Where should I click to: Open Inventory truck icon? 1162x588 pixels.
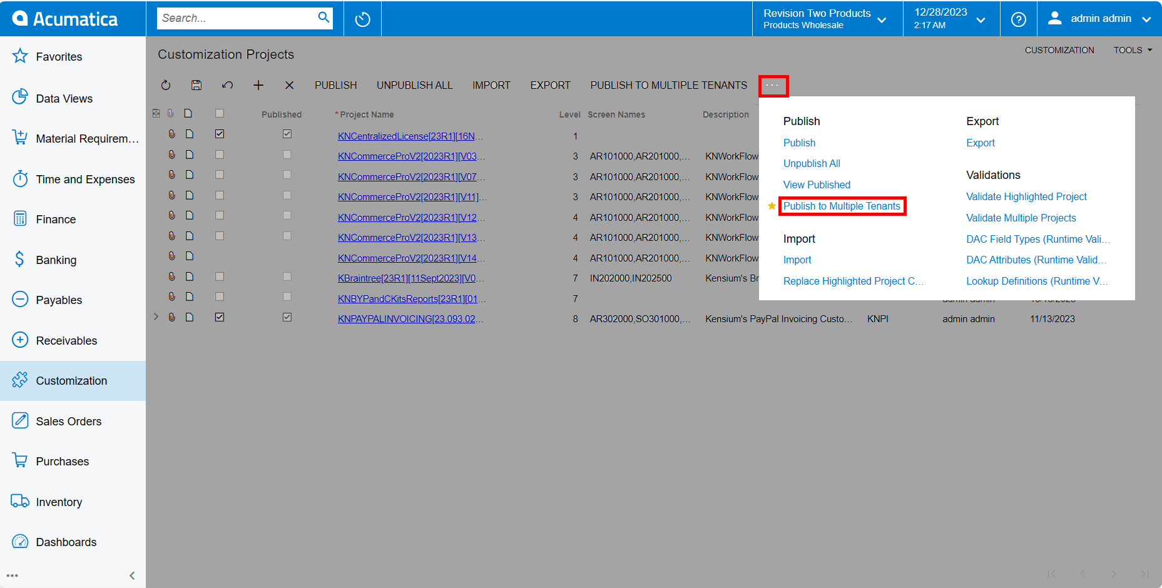(20, 501)
